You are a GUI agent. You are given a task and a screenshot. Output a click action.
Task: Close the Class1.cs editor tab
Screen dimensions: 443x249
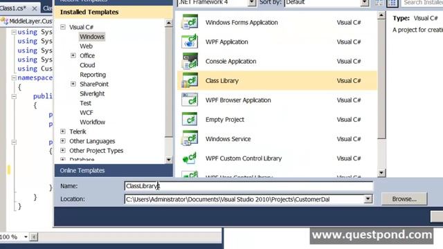[35, 8]
